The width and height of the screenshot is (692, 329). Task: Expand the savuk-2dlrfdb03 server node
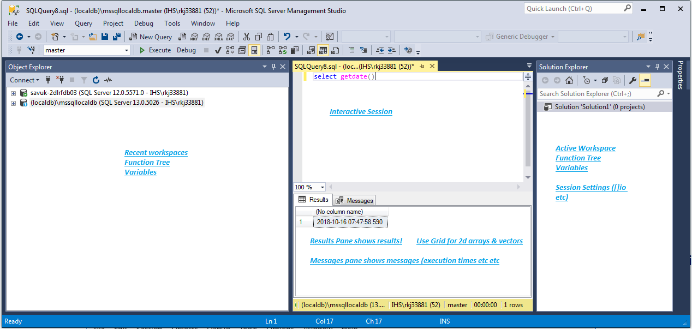point(13,93)
